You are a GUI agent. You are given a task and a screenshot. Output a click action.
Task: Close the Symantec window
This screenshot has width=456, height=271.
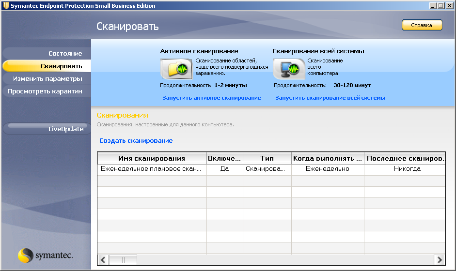(450, 5)
